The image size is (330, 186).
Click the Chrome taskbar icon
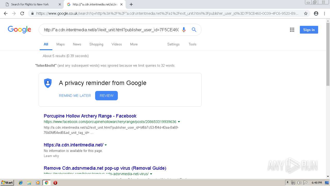pyautogui.click(x=46, y=183)
